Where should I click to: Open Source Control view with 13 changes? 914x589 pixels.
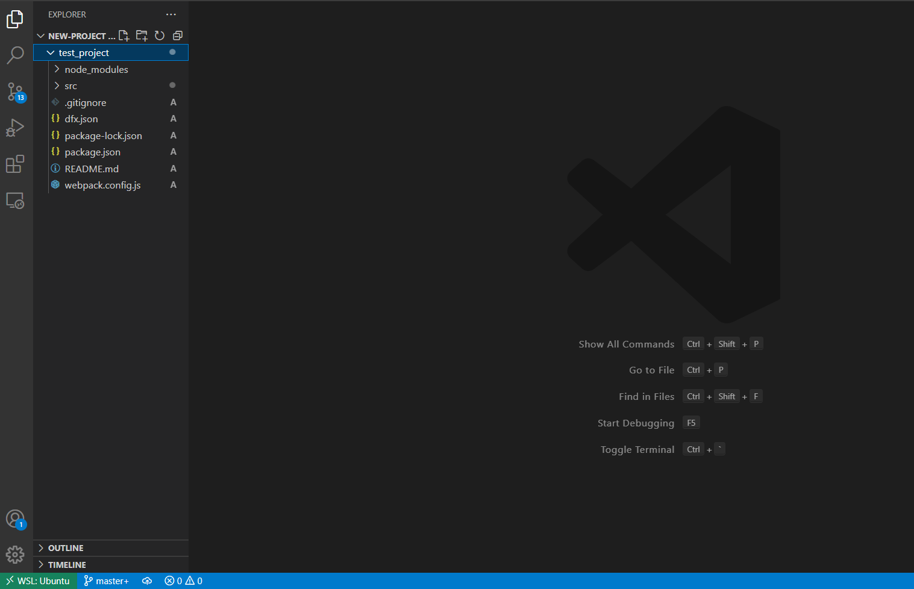15,92
